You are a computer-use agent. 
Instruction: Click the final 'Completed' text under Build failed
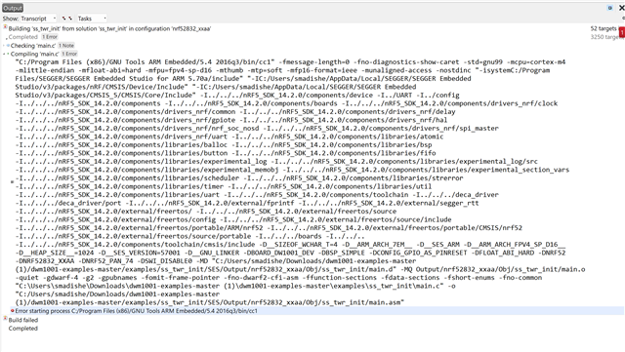tap(23, 329)
